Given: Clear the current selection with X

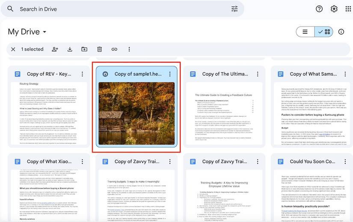Looking at the screenshot, I should (x=13, y=49).
